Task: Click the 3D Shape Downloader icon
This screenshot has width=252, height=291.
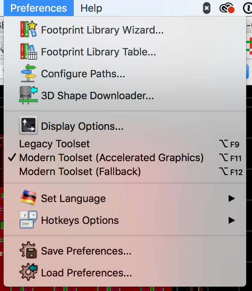Action: [28, 96]
